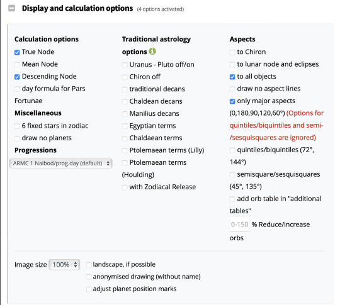Uncheck the only major aspects option
The height and width of the screenshot is (305, 340).
coord(232,101)
